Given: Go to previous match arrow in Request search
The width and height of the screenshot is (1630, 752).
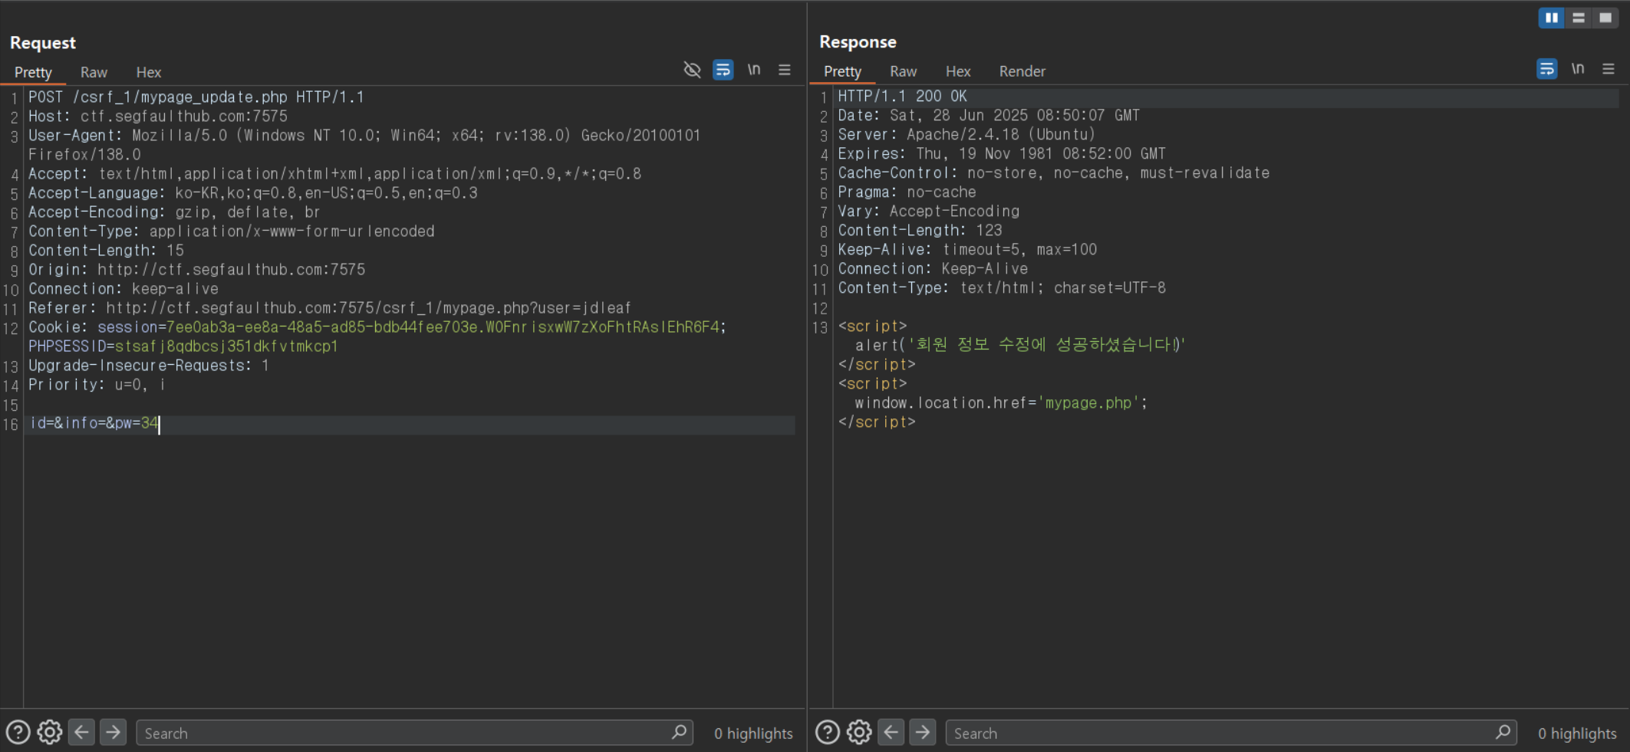Looking at the screenshot, I should click(81, 732).
